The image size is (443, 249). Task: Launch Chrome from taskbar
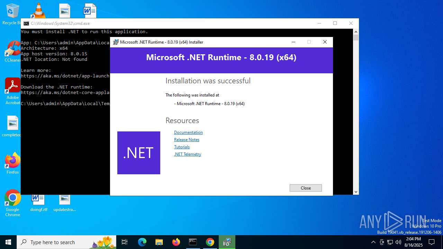tap(210, 242)
